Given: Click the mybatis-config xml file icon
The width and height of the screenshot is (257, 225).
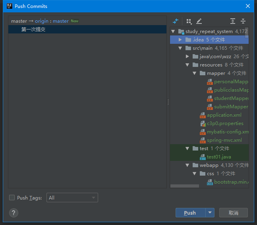Looking at the screenshot, I should click(x=203, y=132).
